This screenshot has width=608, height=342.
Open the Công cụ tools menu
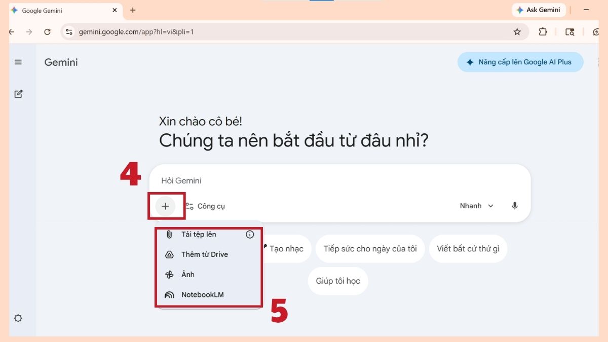[x=205, y=206]
